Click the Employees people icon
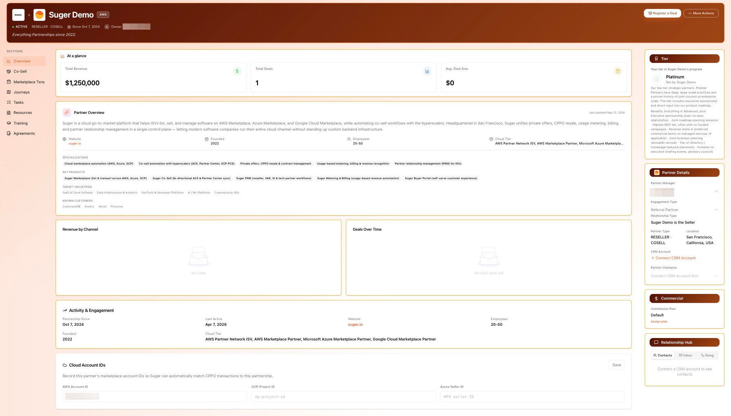Screen dimensions: 731x416 (349, 139)
